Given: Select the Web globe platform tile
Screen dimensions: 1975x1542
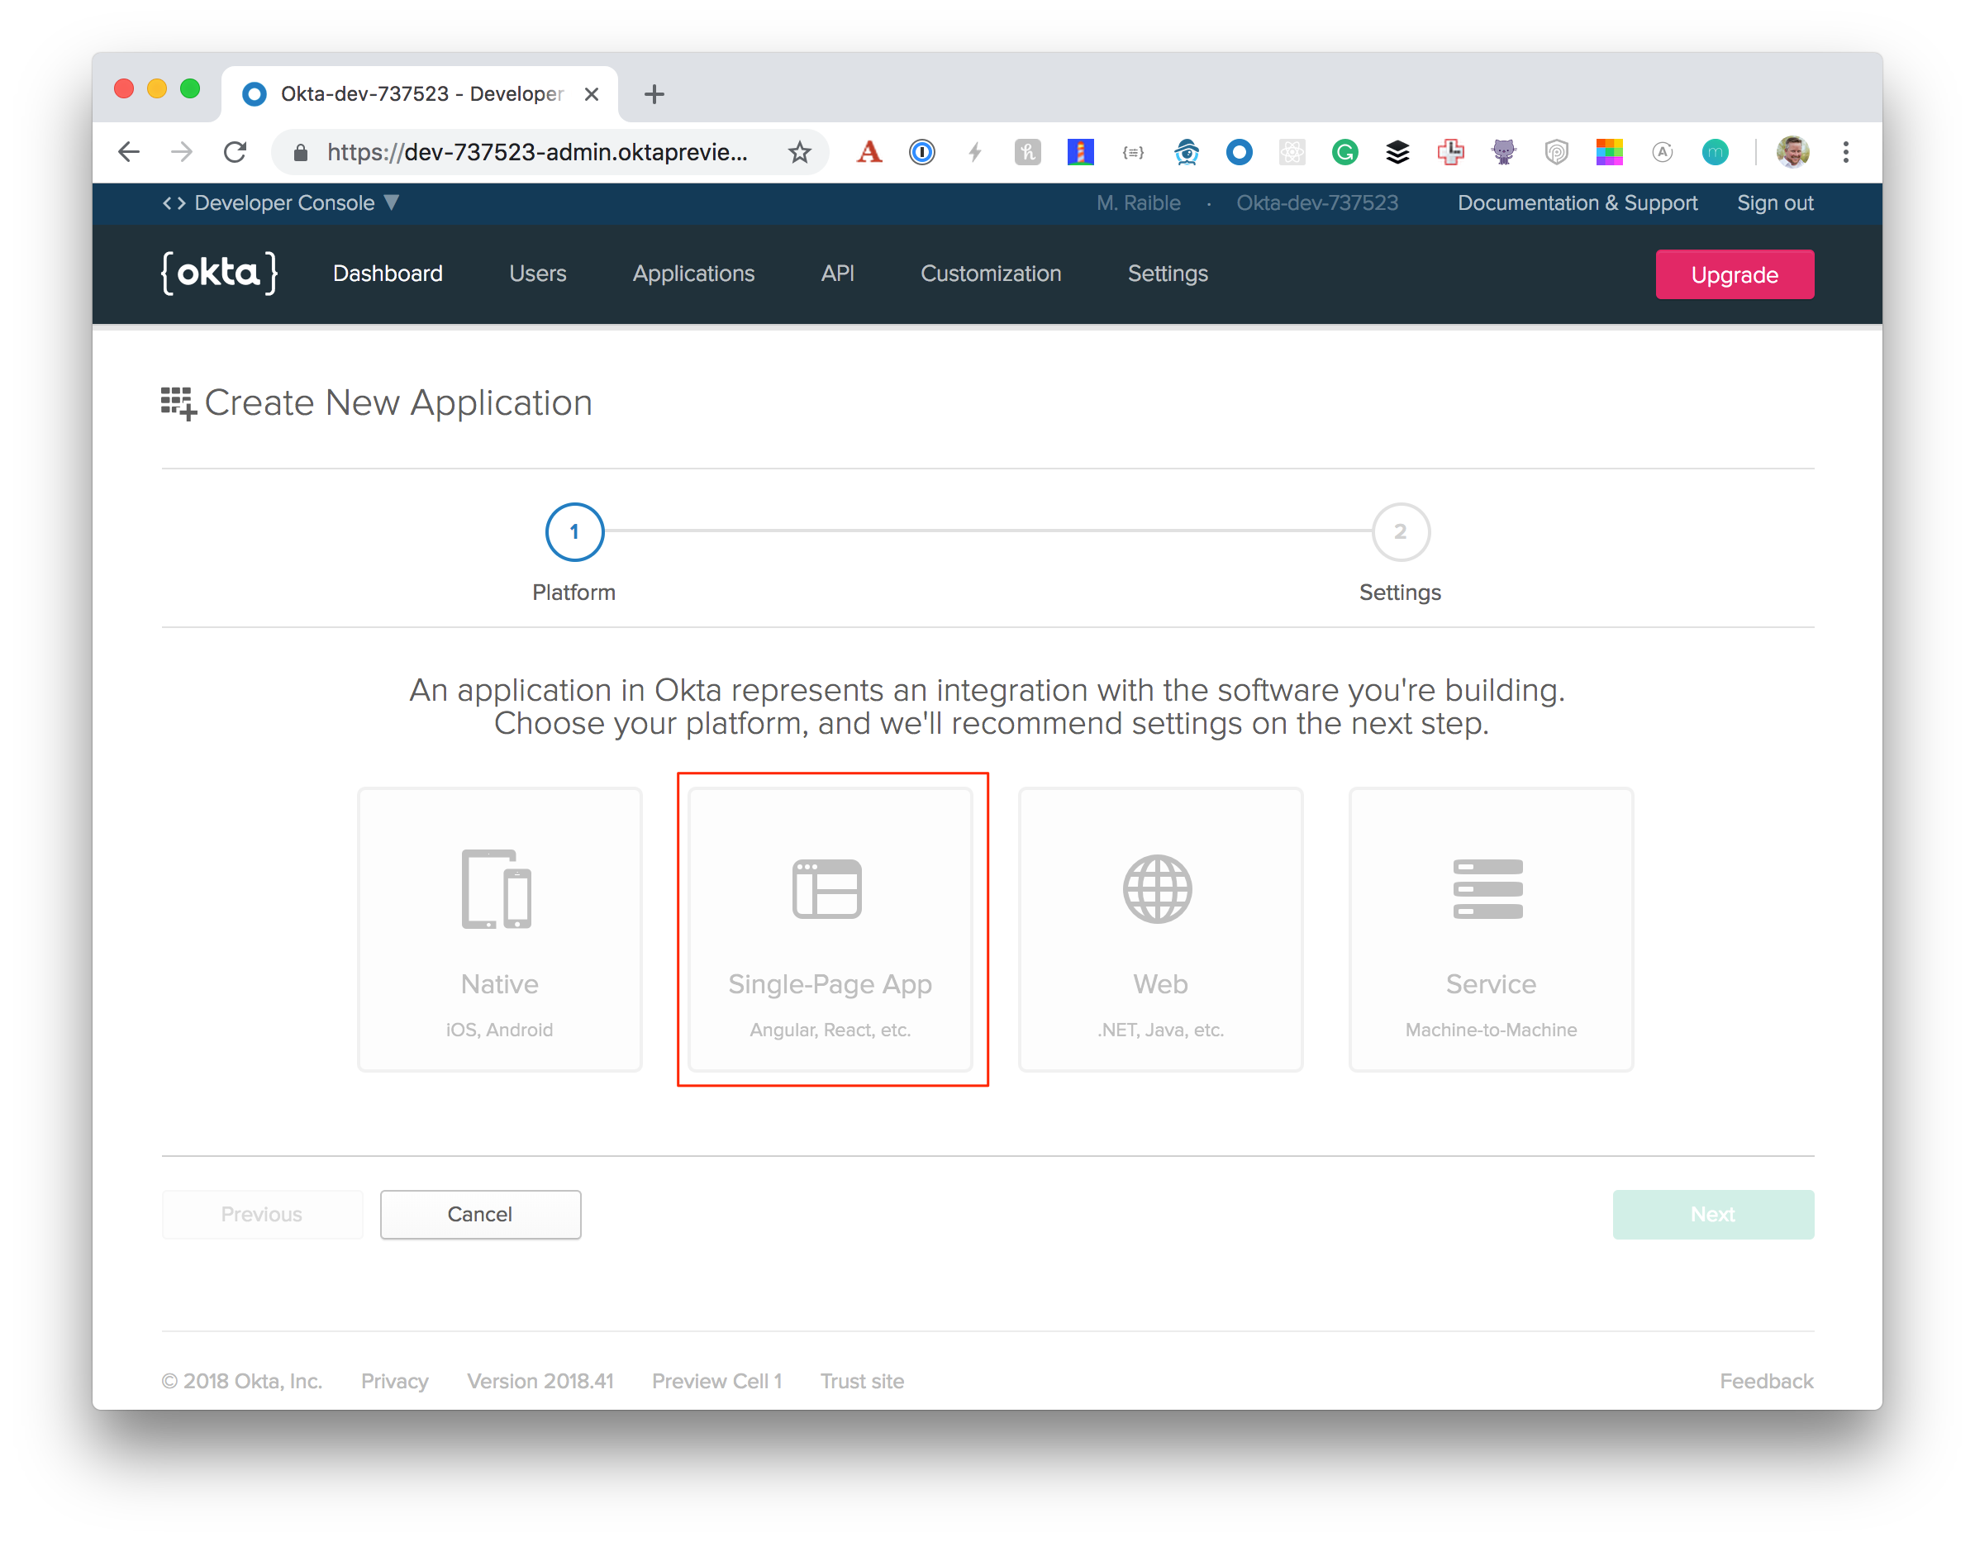Looking at the screenshot, I should (x=1159, y=929).
